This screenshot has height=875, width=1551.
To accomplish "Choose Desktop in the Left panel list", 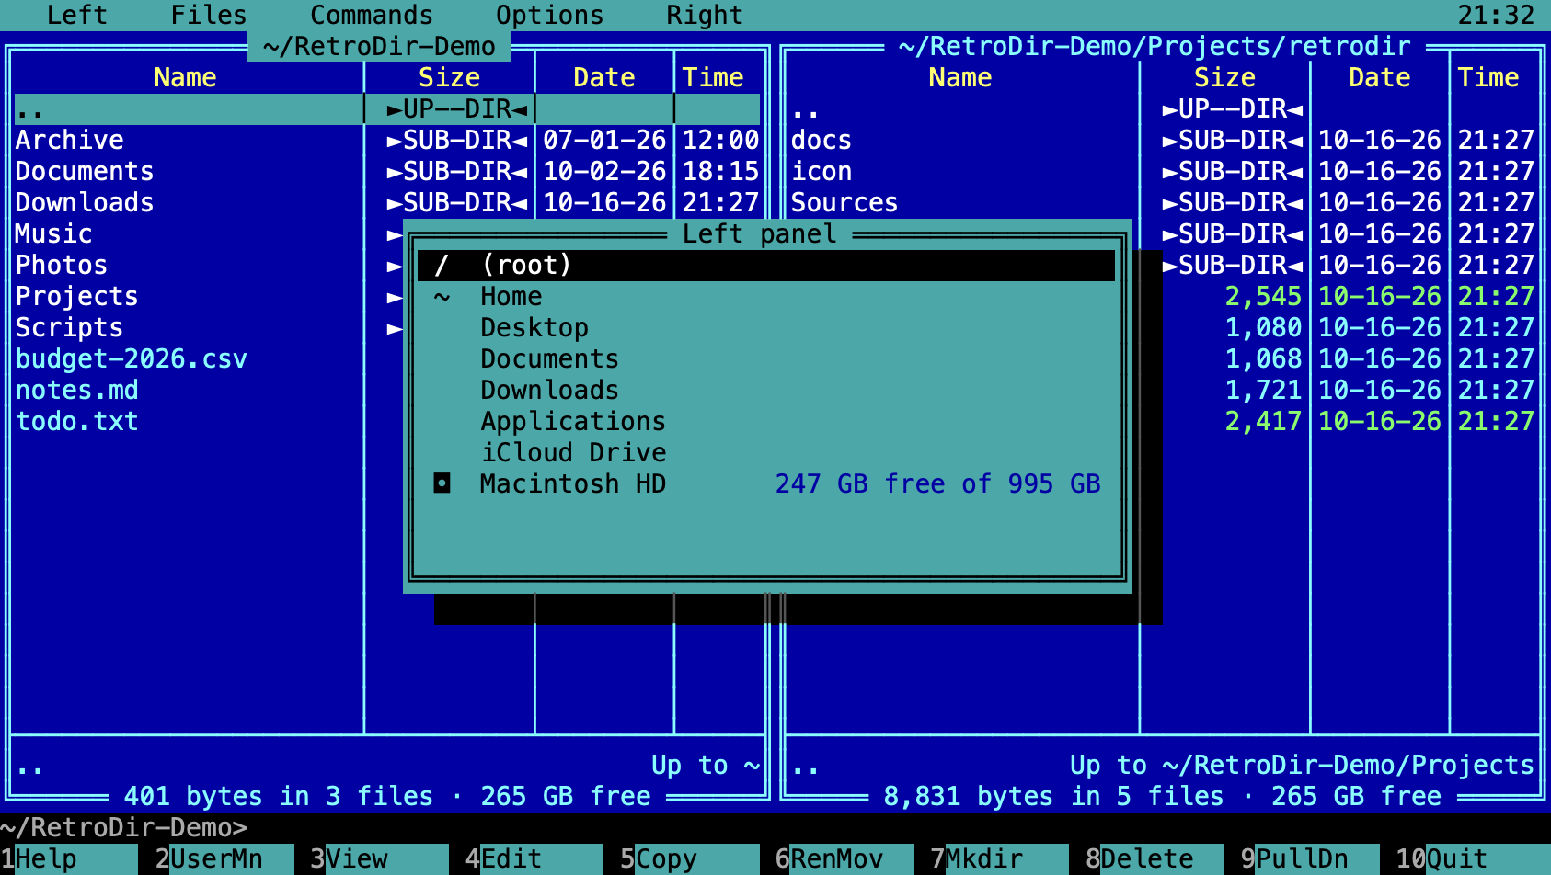I will (766, 328).
